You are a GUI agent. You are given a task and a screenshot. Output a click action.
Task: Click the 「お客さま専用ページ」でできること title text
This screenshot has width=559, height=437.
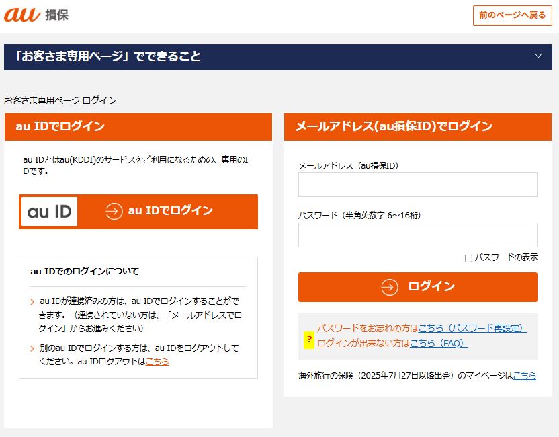107,56
